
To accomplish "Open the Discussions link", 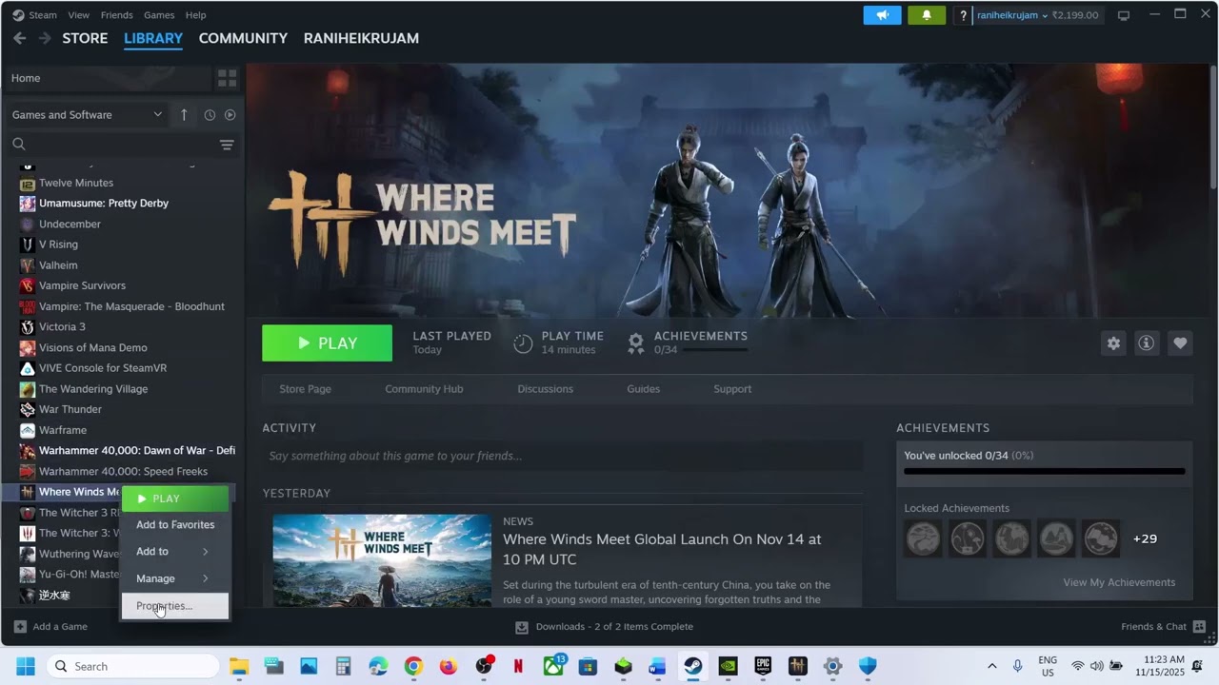I will click(545, 389).
